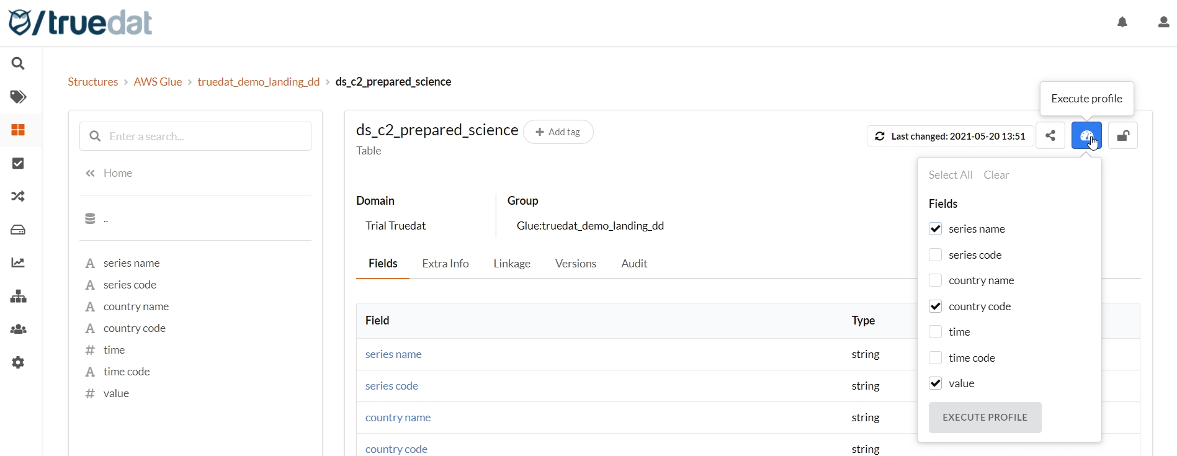
Task: Click Select All in fields popup
Action: (x=950, y=175)
